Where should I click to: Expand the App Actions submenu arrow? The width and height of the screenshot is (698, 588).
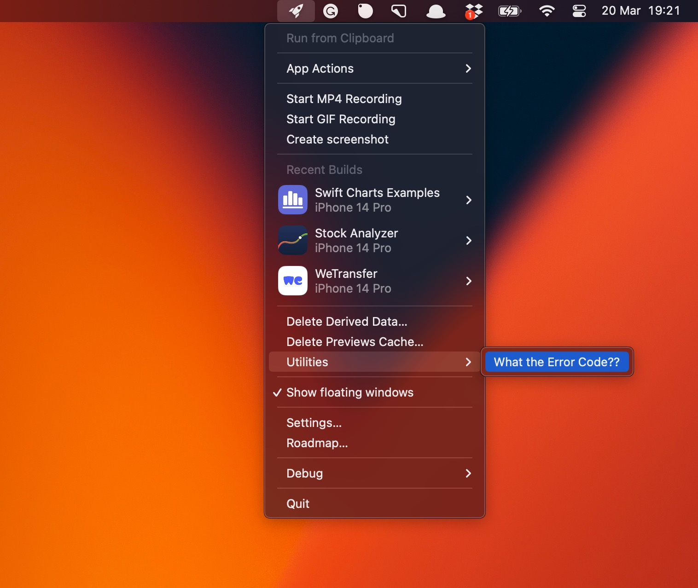point(468,69)
